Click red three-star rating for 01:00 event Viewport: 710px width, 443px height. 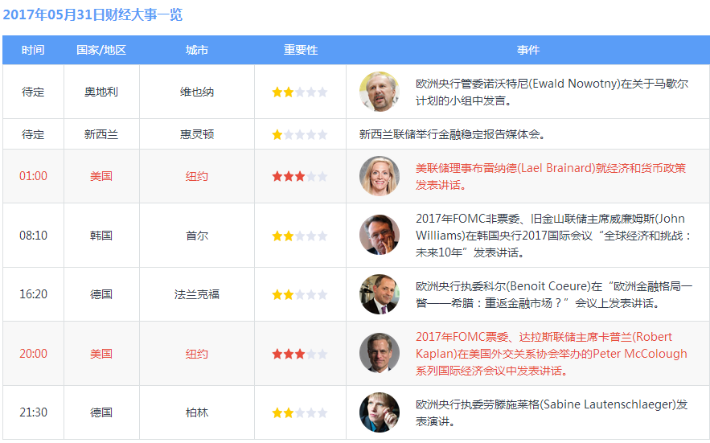point(300,176)
